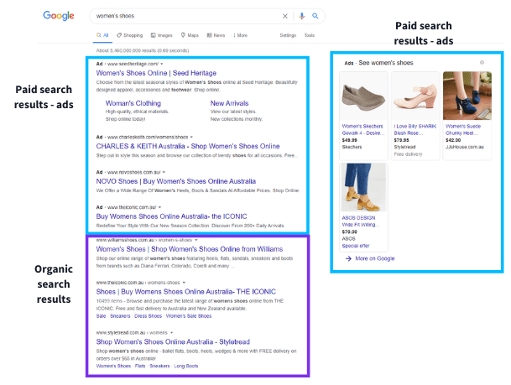Clear the search box with X icon

(x=284, y=16)
